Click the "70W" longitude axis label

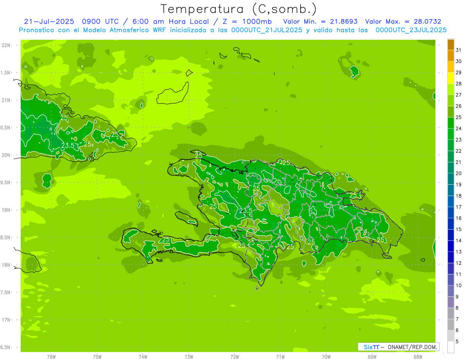click(x=326, y=357)
